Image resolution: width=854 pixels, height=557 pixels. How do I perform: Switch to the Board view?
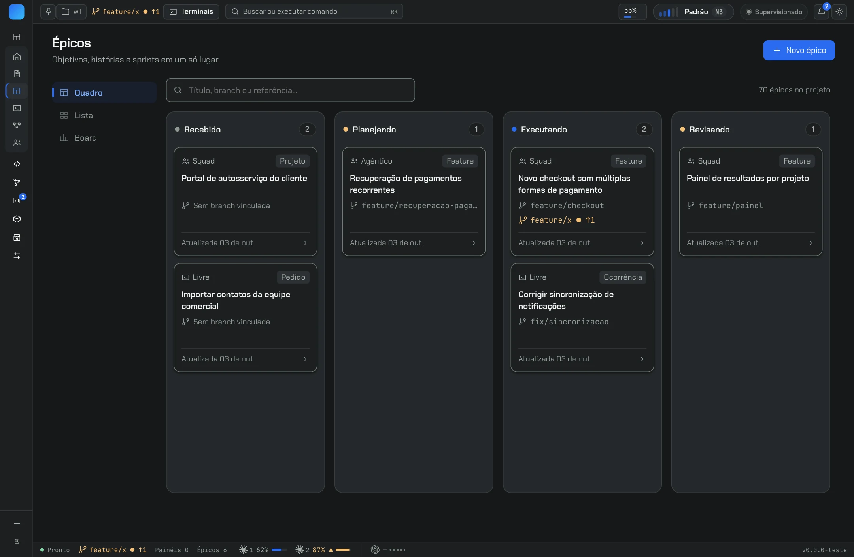pyautogui.click(x=104, y=138)
